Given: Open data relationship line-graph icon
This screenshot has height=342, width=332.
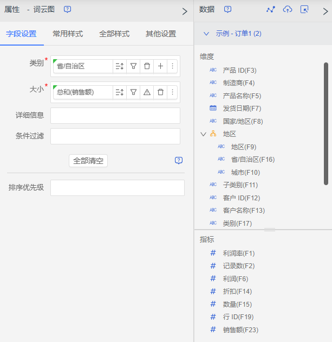Looking at the screenshot, I should [271, 10].
